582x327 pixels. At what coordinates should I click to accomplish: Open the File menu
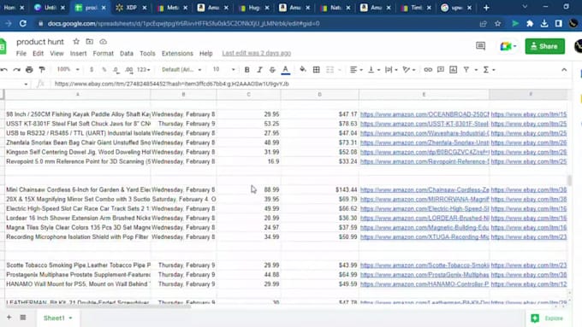(x=21, y=53)
